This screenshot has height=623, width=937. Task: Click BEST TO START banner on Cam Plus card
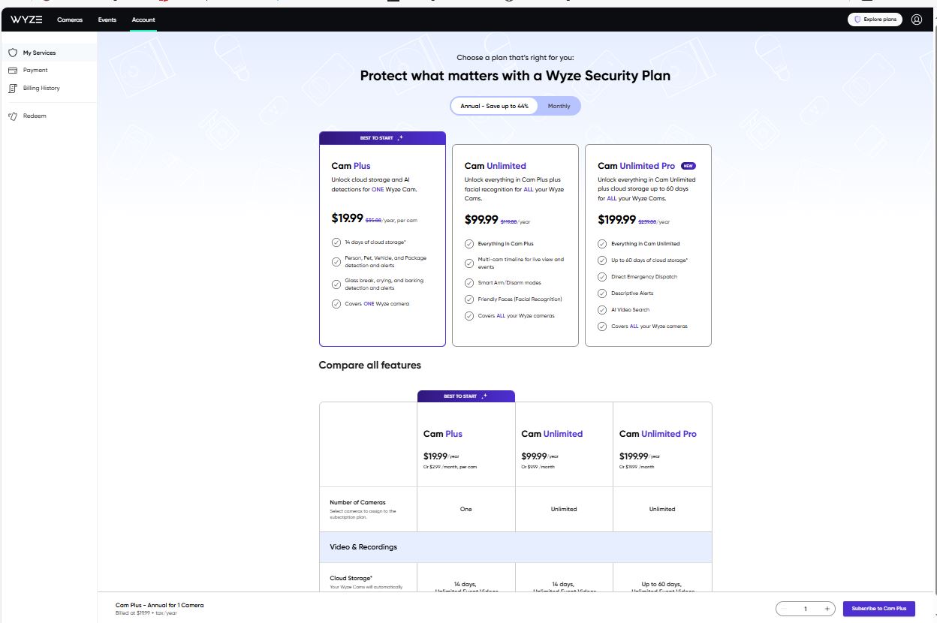pyautogui.click(x=382, y=138)
